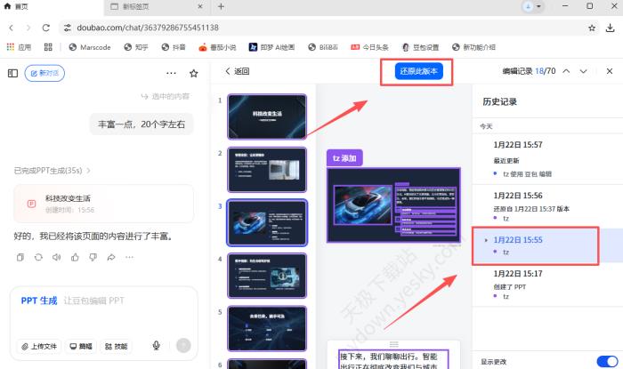This screenshot has height=369, width=623.
Task: Click 返回 to go back
Action: tap(238, 71)
